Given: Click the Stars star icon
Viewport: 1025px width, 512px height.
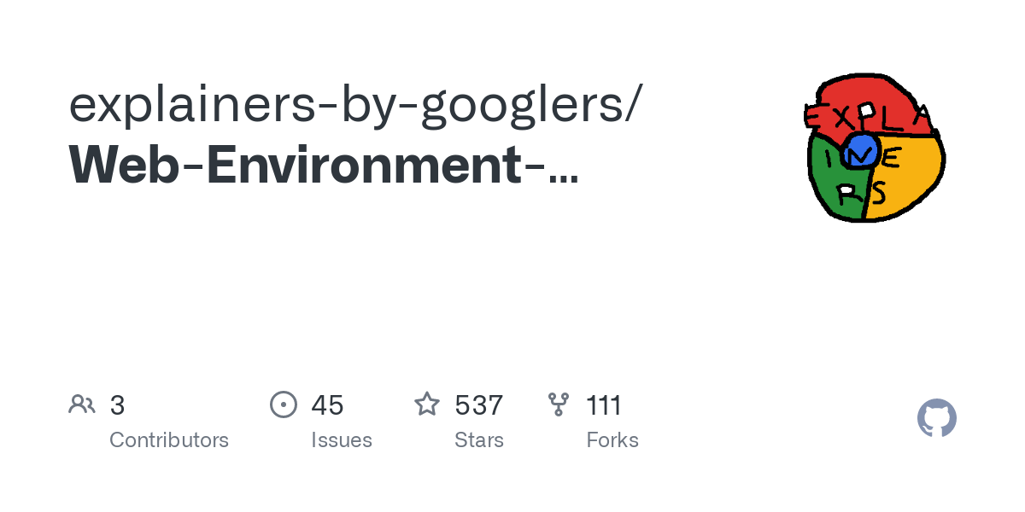Looking at the screenshot, I should [x=427, y=404].
